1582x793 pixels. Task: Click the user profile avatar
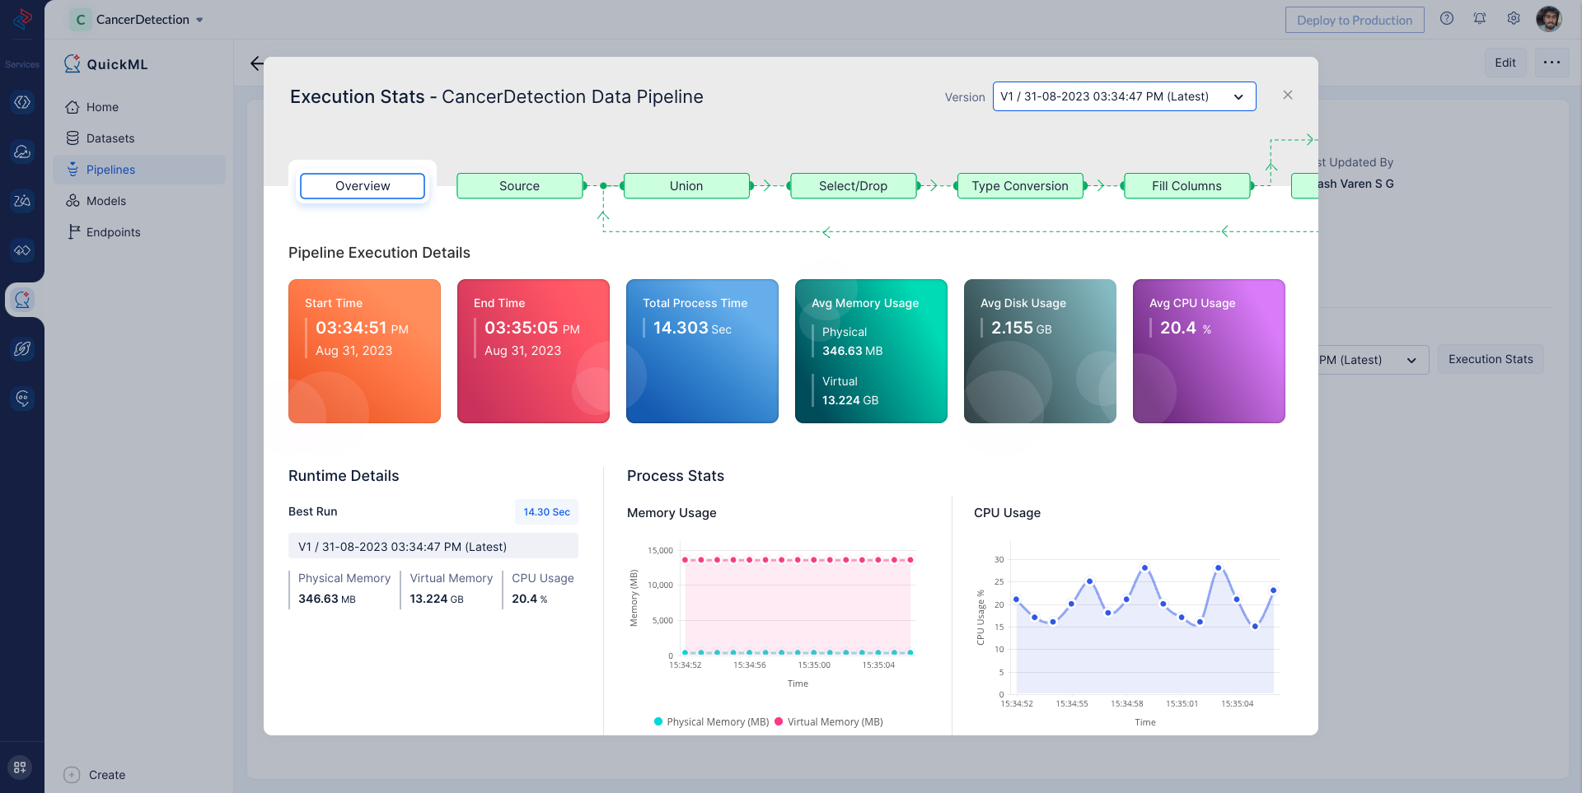pos(1548,19)
